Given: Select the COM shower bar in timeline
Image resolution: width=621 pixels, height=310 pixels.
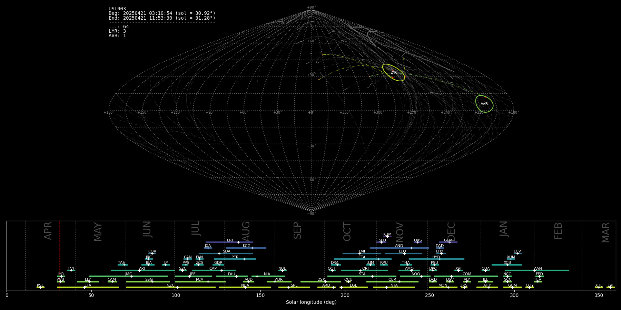Looking at the screenshot, I should pos(466,276).
